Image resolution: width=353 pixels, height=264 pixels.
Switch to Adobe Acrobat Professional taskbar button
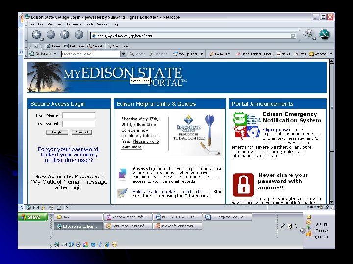click(x=128, y=217)
